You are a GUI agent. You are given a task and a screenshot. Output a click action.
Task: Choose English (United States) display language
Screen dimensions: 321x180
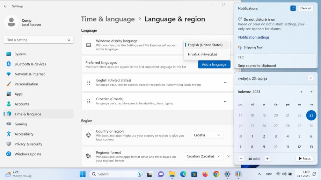pyautogui.click(x=207, y=45)
